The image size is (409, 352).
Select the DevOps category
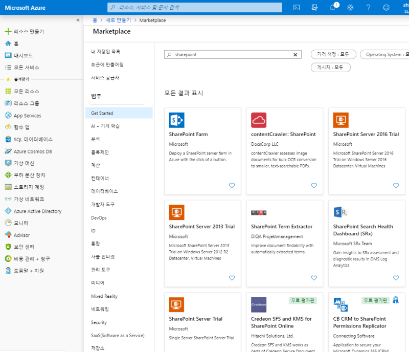[99, 217]
